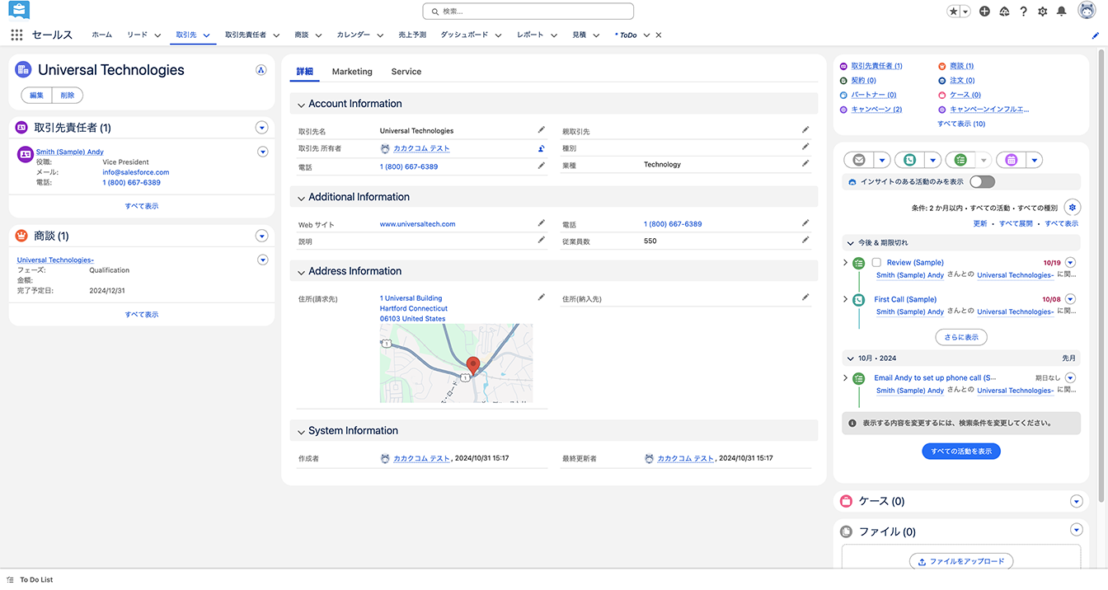View the account hierarchy icon
The image size is (1108, 590).
261,70
